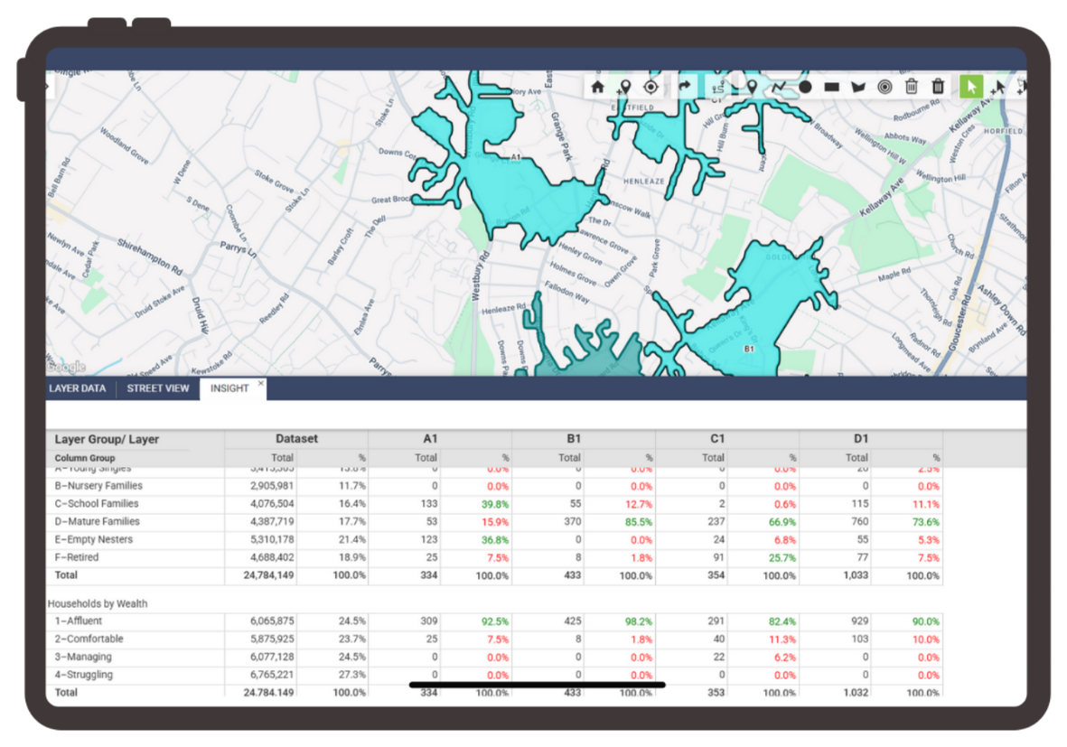This screenshot has width=1067, height=747.
Task: Click the Delete shapes trash icon
Action: click(911, 86)
